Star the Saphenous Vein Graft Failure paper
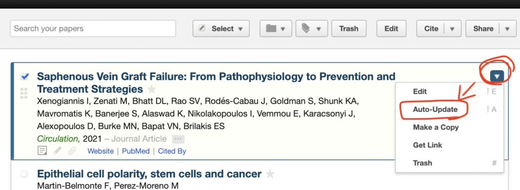 tap(151, 89)
